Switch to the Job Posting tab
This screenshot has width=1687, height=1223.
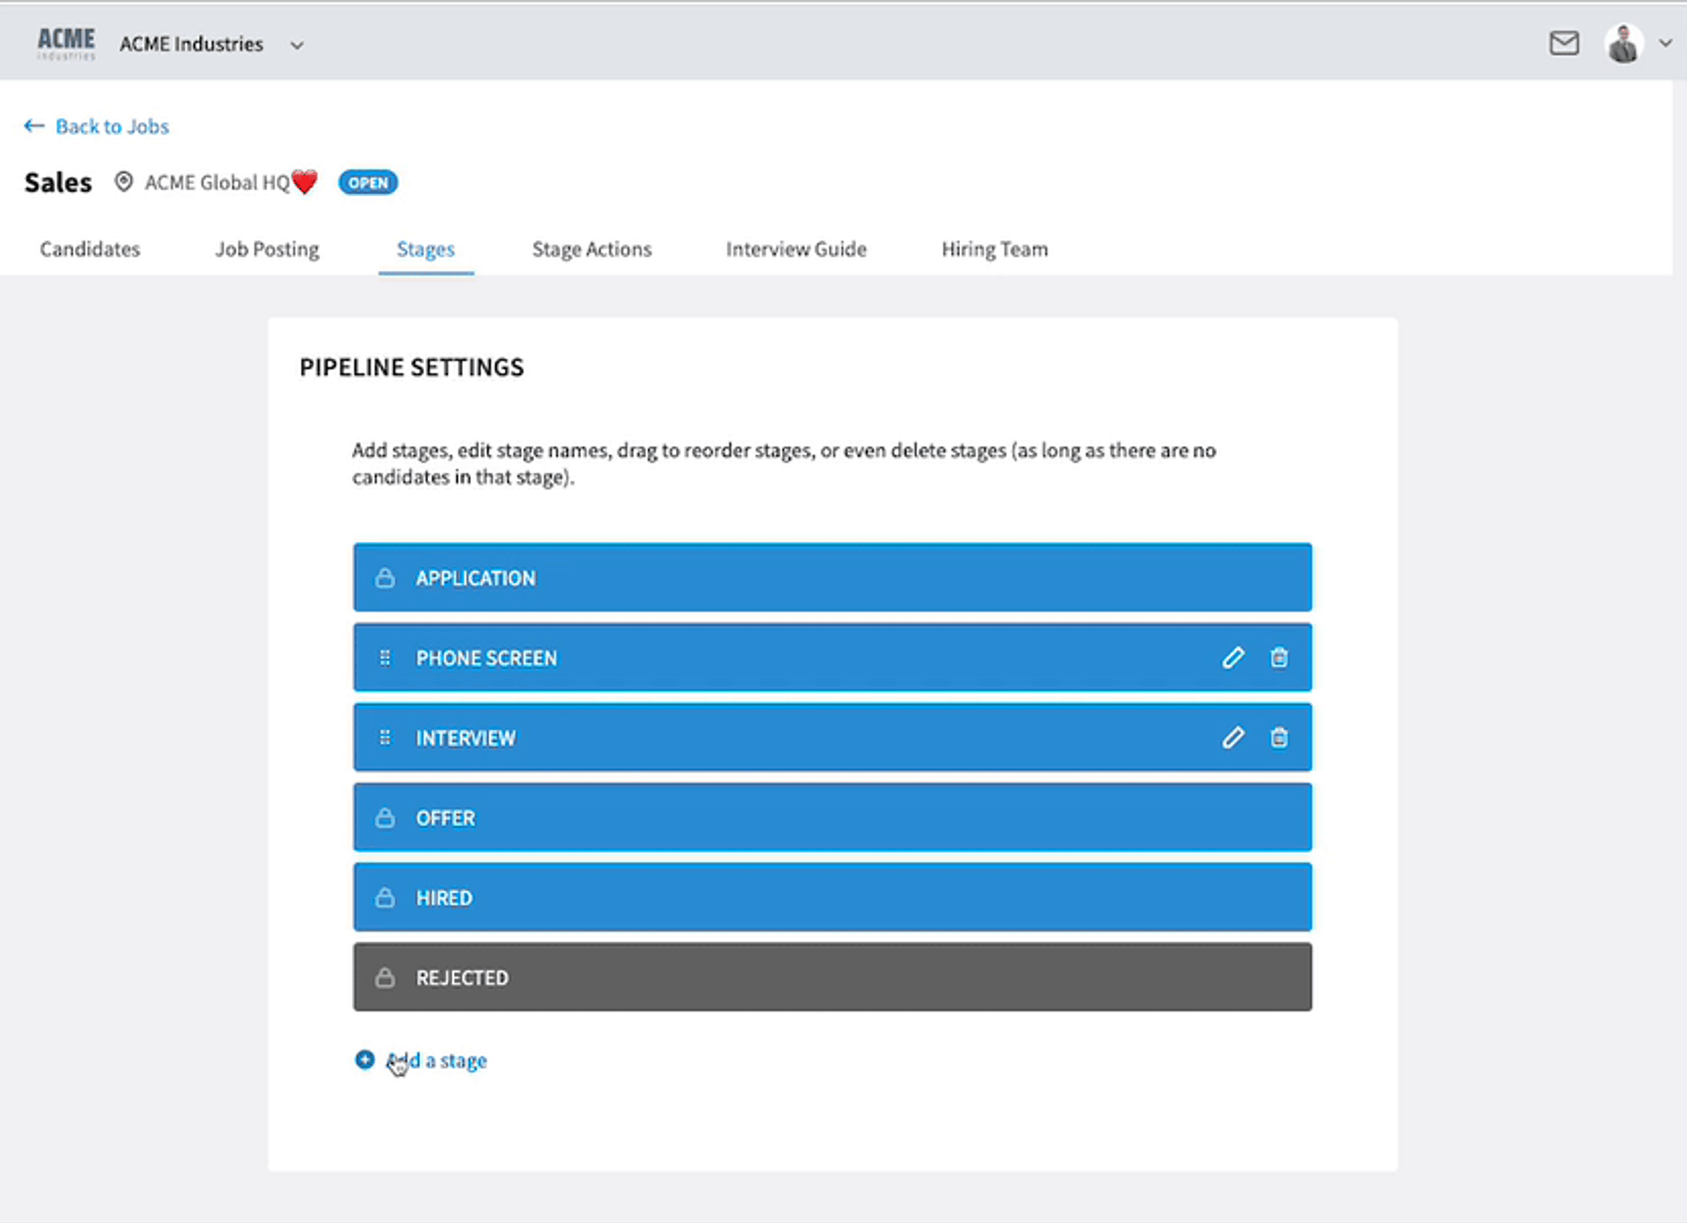(x=267, y=249)
